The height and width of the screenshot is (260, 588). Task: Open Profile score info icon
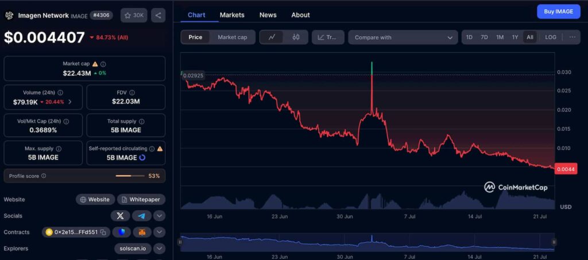pos(44,176)
